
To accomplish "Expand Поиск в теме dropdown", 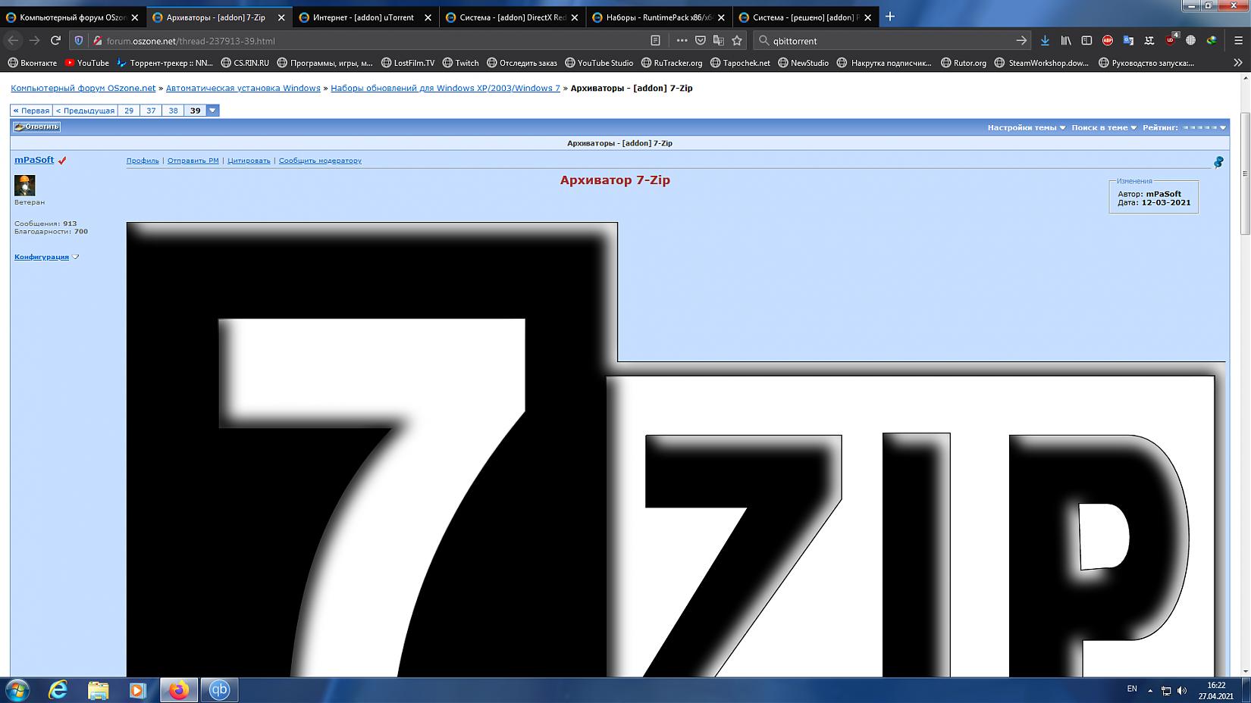I will click(x=1104, y=127).
